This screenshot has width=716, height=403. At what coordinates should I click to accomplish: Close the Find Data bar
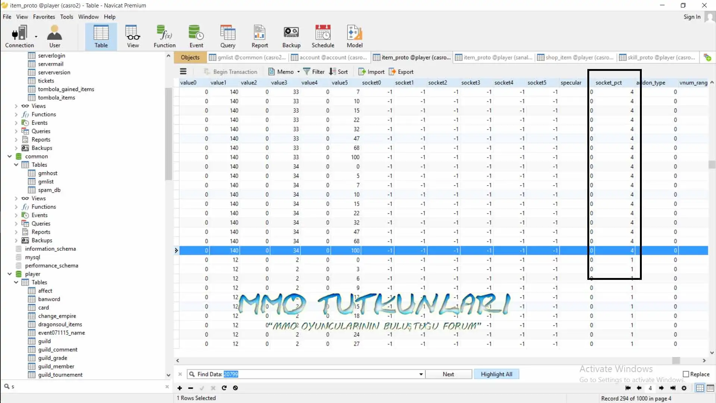click(x=180, y=374)
